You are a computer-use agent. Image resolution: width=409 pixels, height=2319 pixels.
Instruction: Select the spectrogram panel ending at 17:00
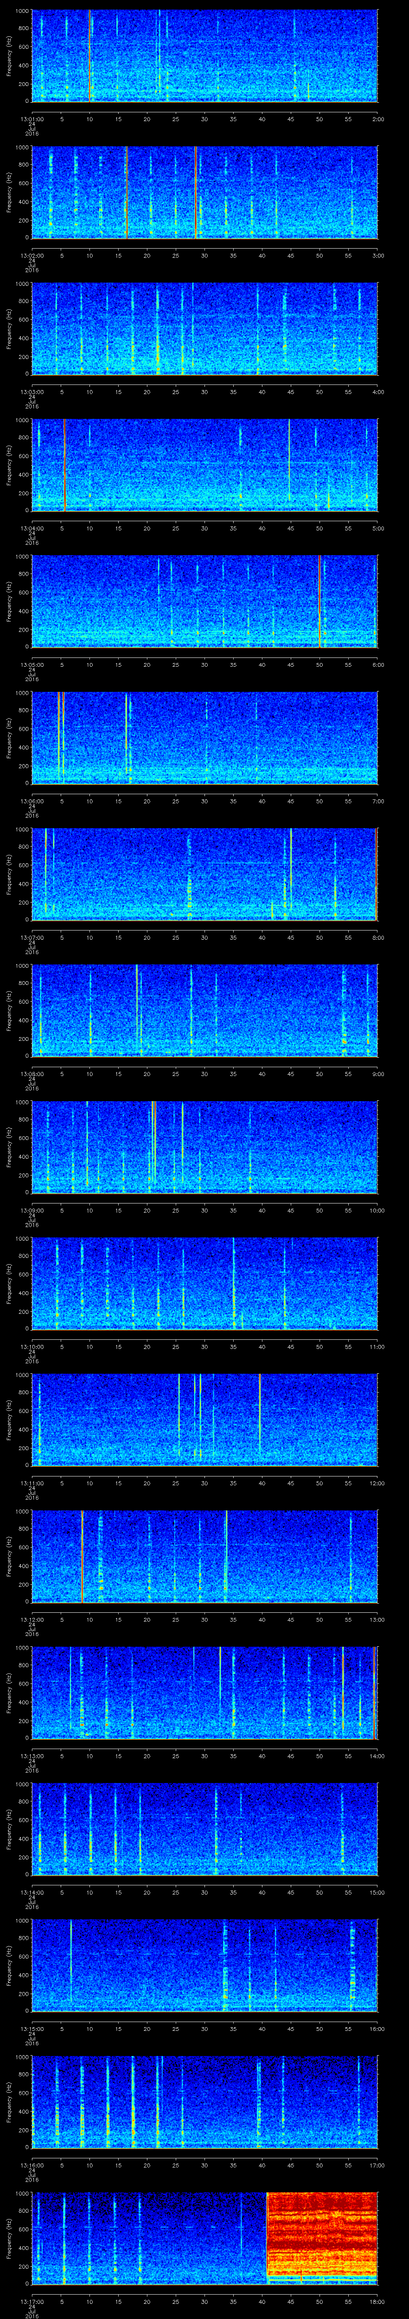[204, 2103]
